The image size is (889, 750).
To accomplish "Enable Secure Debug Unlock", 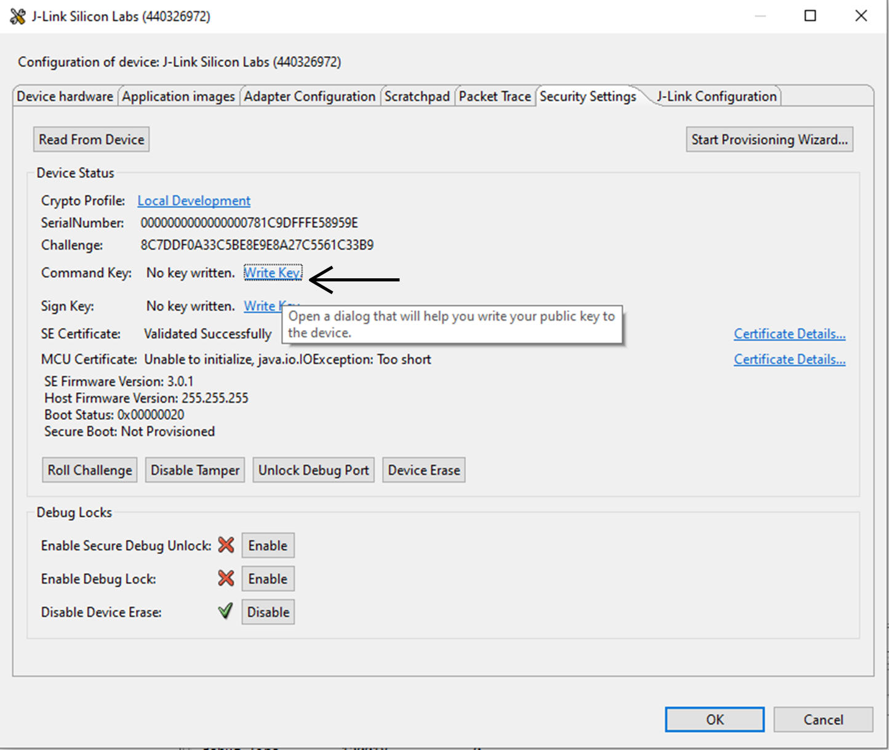I will [x=268, y=546].
